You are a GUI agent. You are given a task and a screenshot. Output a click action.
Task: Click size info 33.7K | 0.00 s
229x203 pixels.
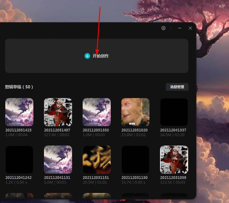coord(133,182)
